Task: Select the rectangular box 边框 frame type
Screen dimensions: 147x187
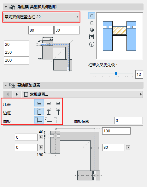Action: click(39, 112)
